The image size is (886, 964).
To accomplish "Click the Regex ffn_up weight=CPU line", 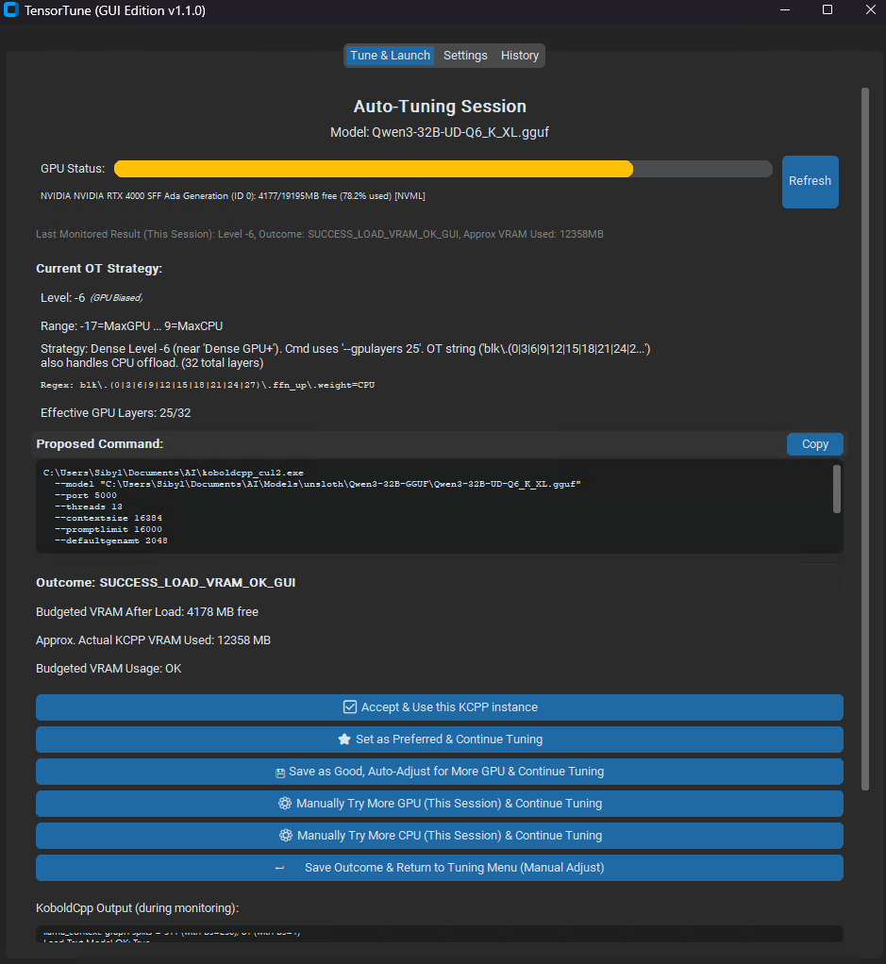I will [208, 385].
